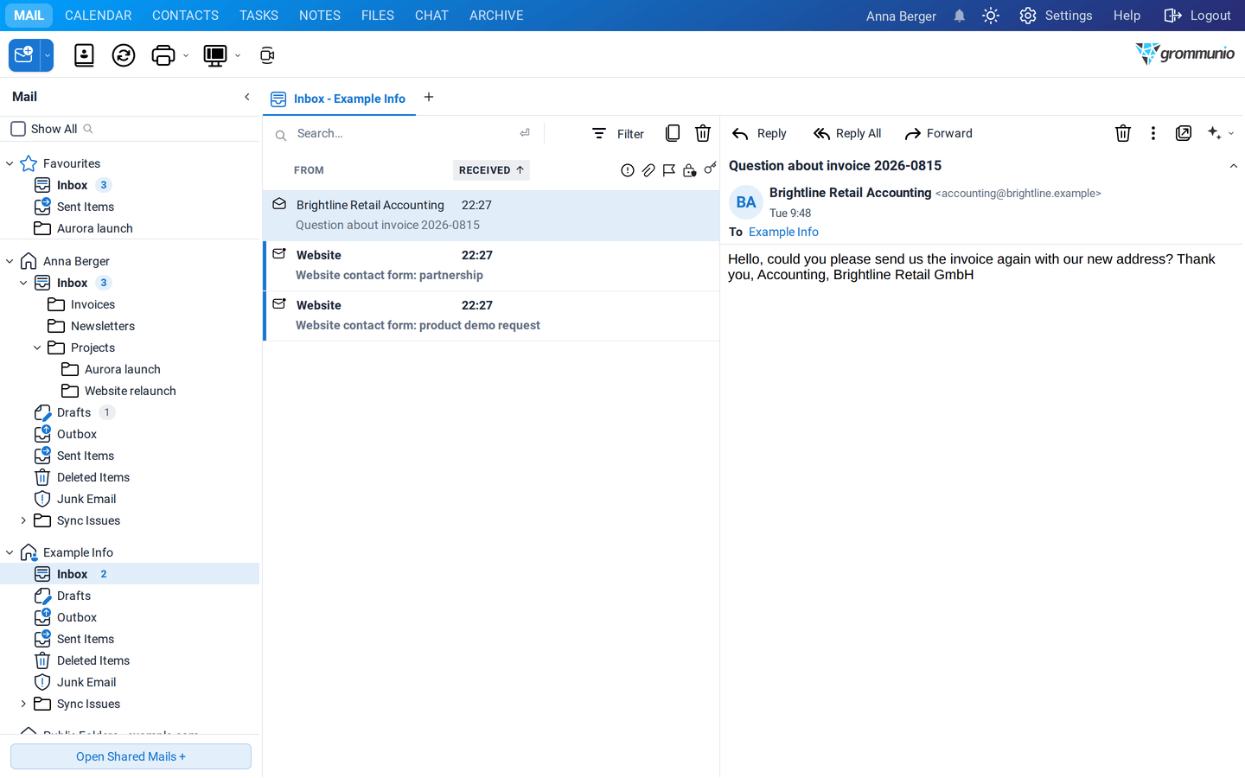
Task: Delete selected mail via list trash icon
Action: click(x=703, y=133)
